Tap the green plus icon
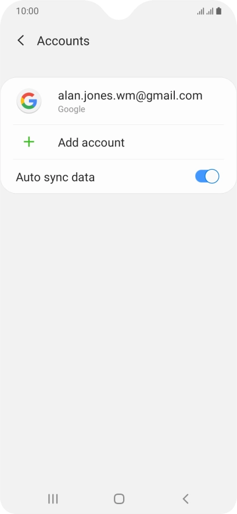The image size is (237, 514). 29,142
